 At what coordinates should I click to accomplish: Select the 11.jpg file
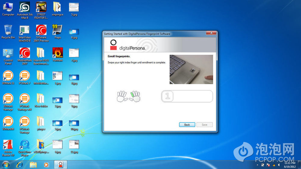click(x=74, y=147)
